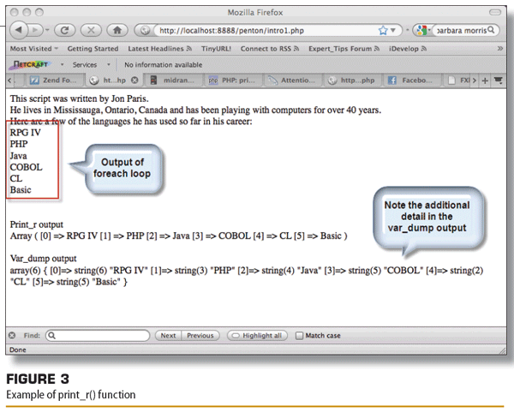
Task: Reload the page with the Reload button
Action: pos(64,31)
